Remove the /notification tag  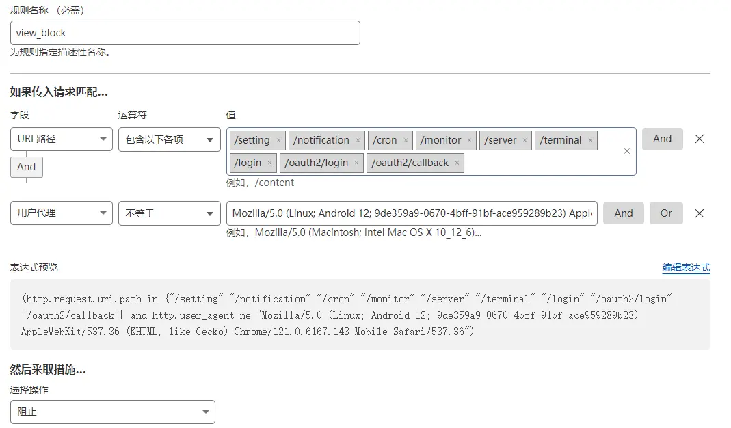coord(358,140)
